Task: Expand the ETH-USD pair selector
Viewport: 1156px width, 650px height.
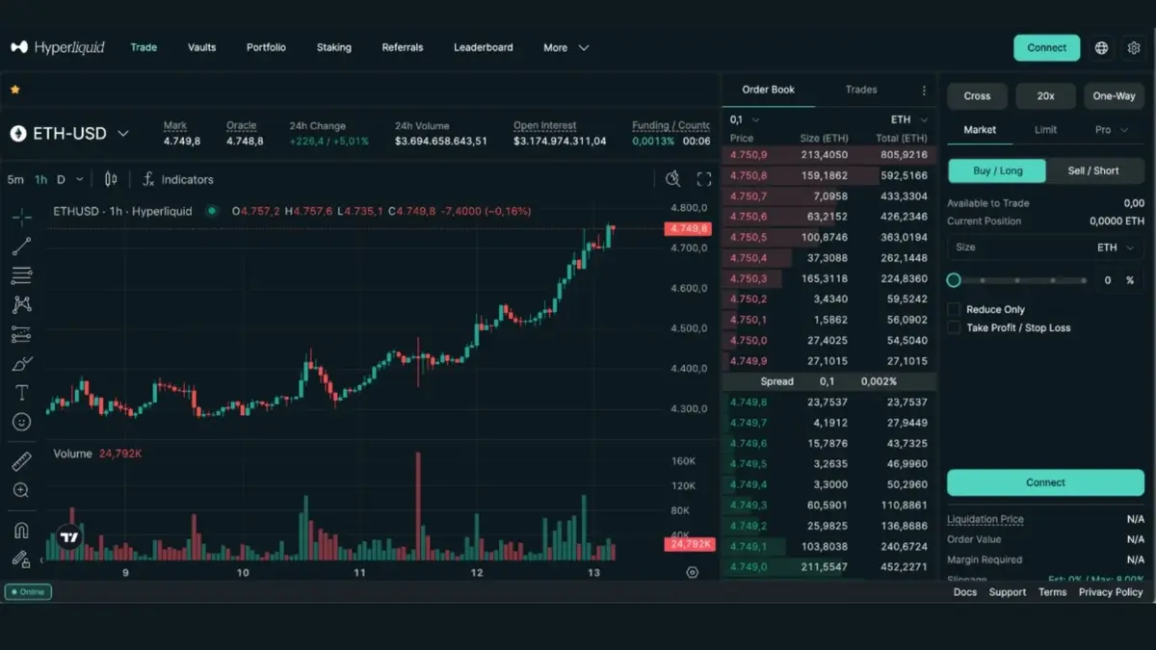Action: [x=70, y=134]
